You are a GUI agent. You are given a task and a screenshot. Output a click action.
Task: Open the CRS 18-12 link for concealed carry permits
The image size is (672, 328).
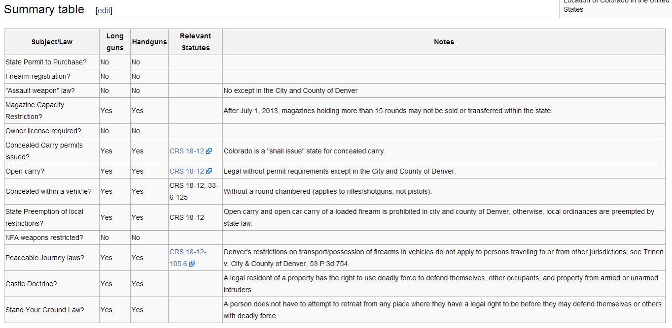187,151
